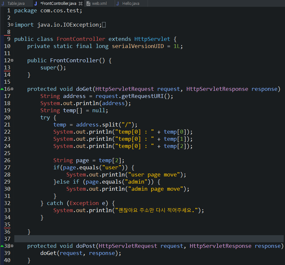Close the FrontController.java tab
Viewport: 285px width, 265px height.
pos(81,4)
